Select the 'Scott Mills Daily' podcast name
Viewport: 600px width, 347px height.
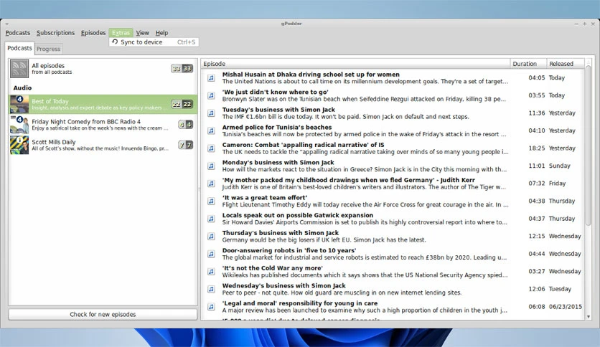point(54,142)
